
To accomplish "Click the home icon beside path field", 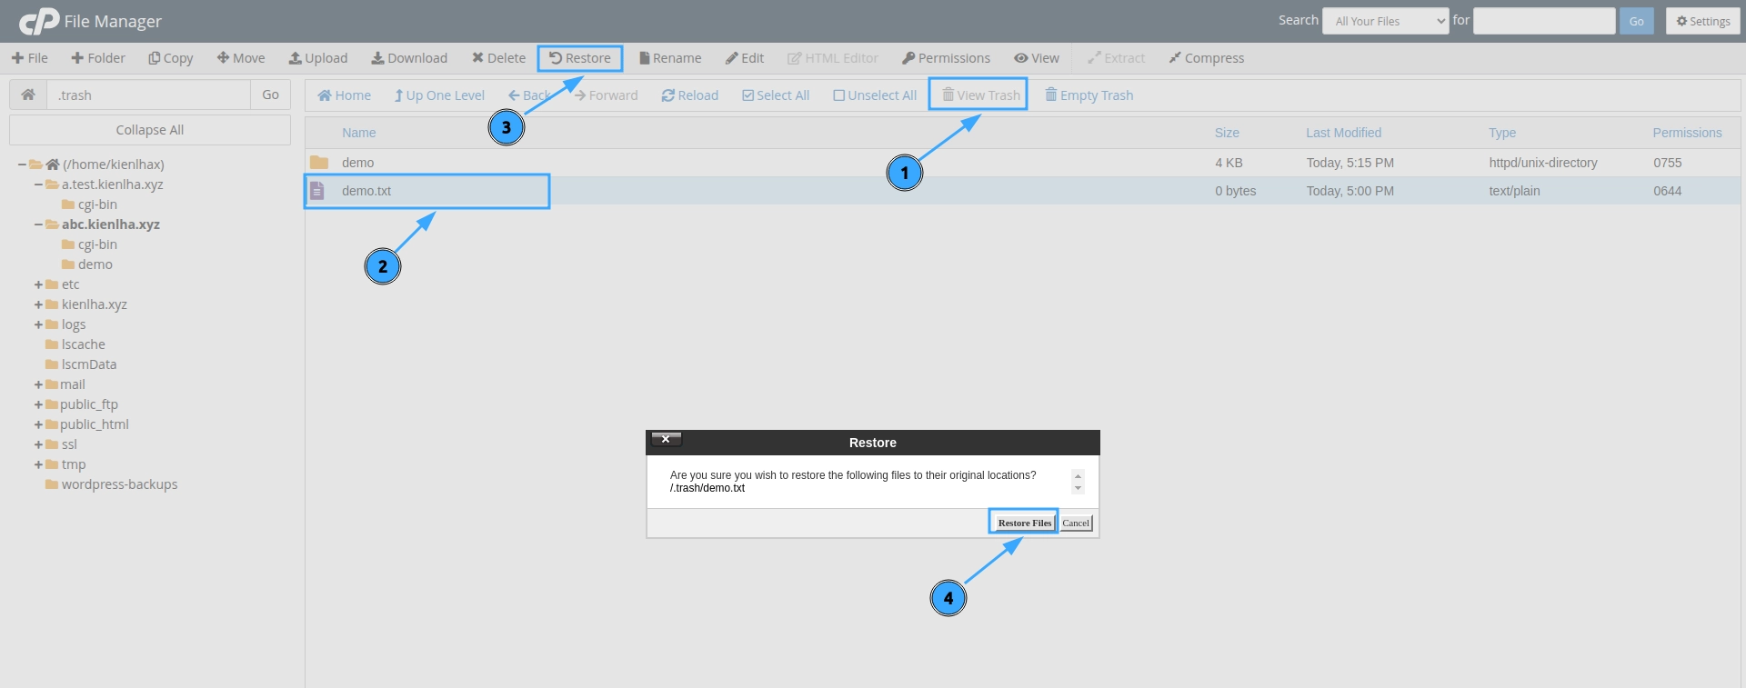I will 28,95.
